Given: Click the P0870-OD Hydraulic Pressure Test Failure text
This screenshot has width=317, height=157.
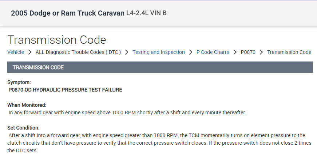Looking at the screenshot, I should 66,90.
